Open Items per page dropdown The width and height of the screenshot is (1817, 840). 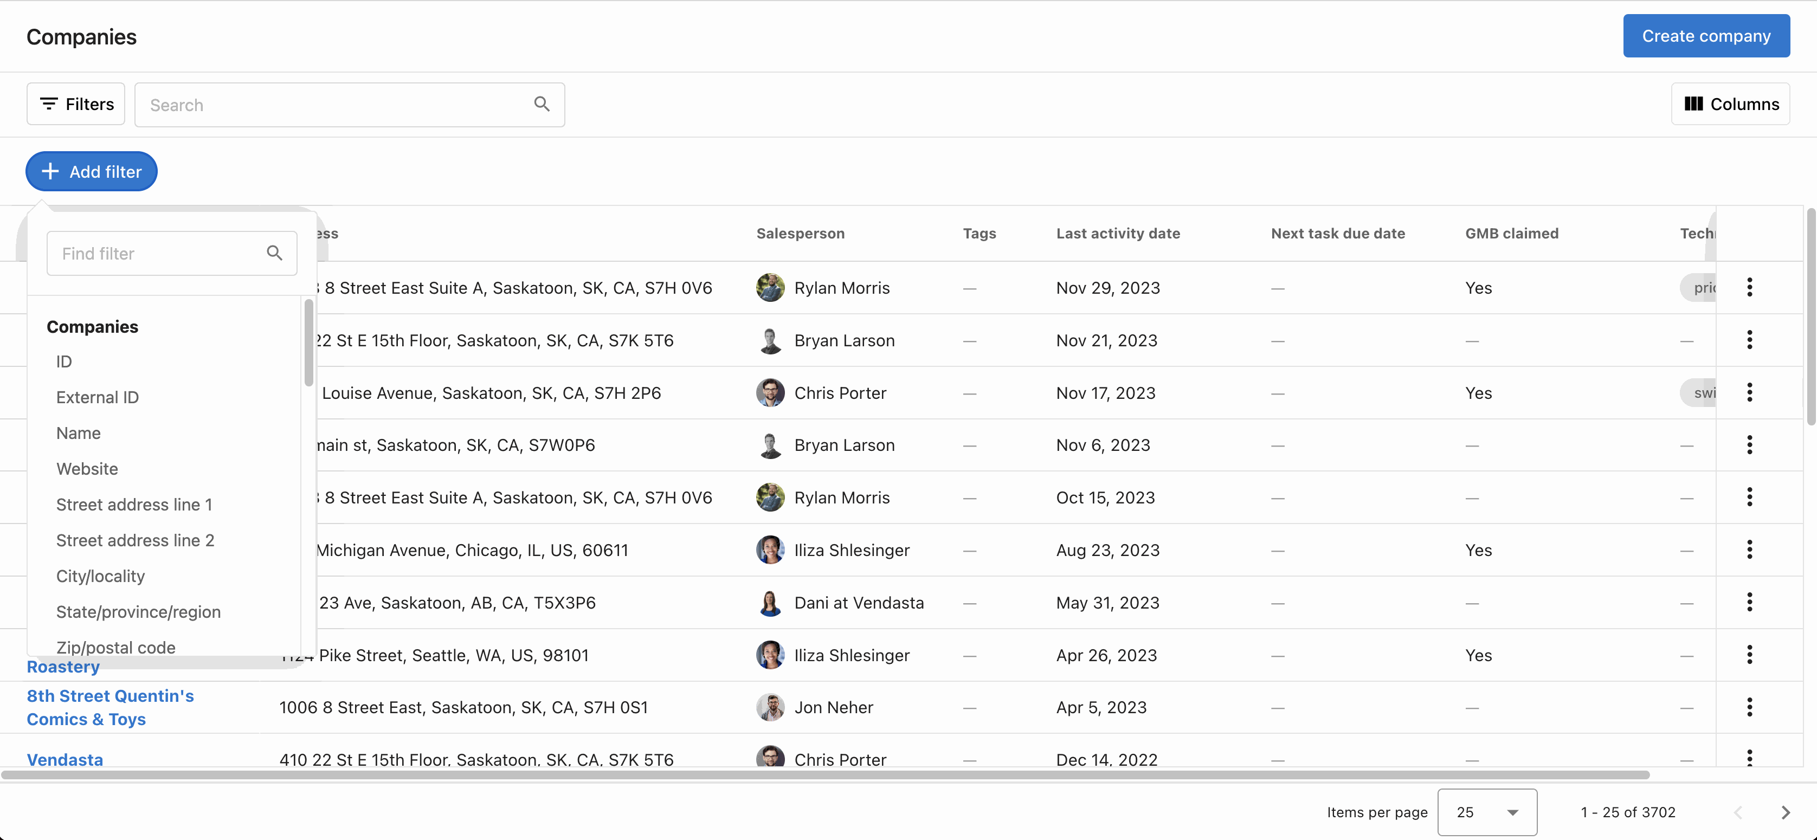click(x=1487, y=812)
